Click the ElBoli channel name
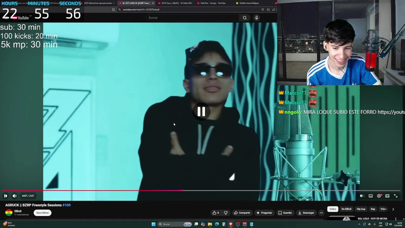 [18, 211]
